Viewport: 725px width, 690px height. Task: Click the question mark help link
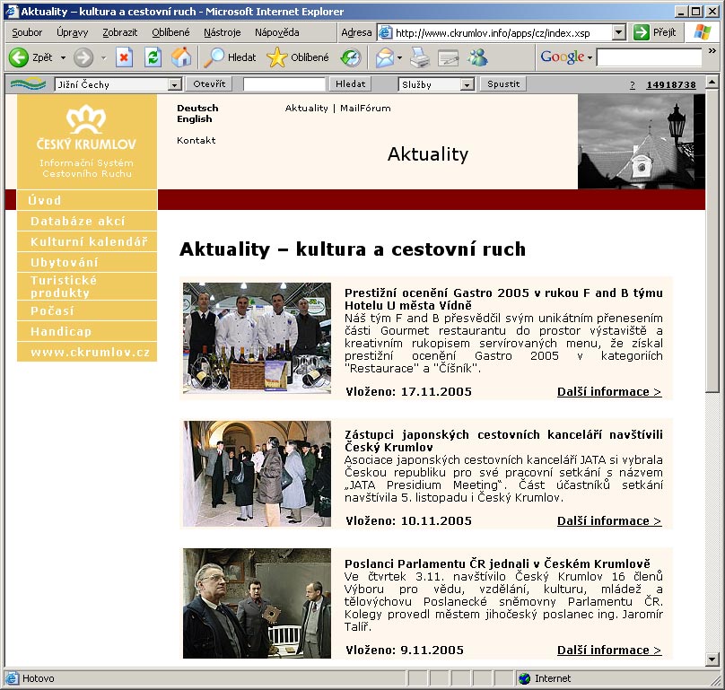click(632, 85)
